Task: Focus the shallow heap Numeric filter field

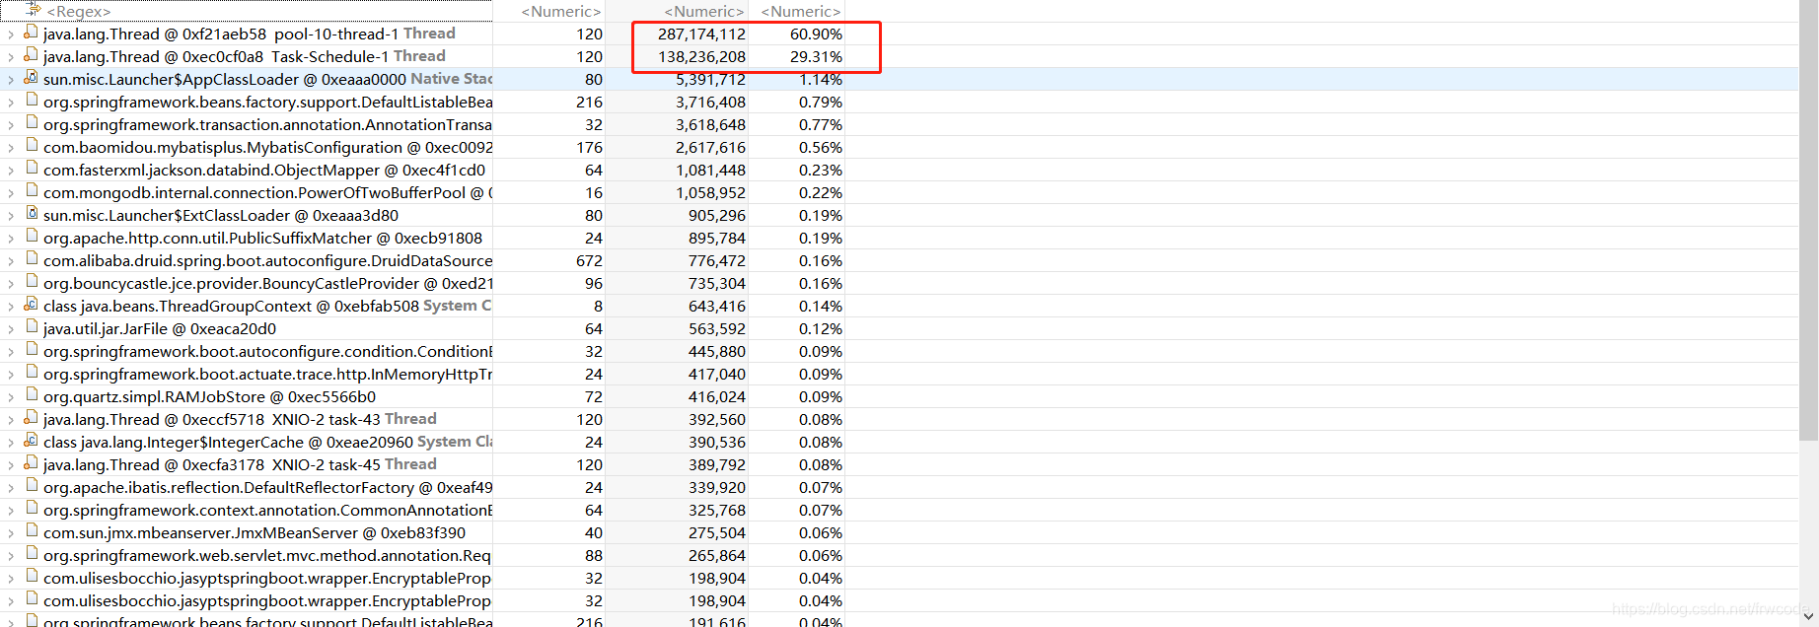Action: pos(549,11)
